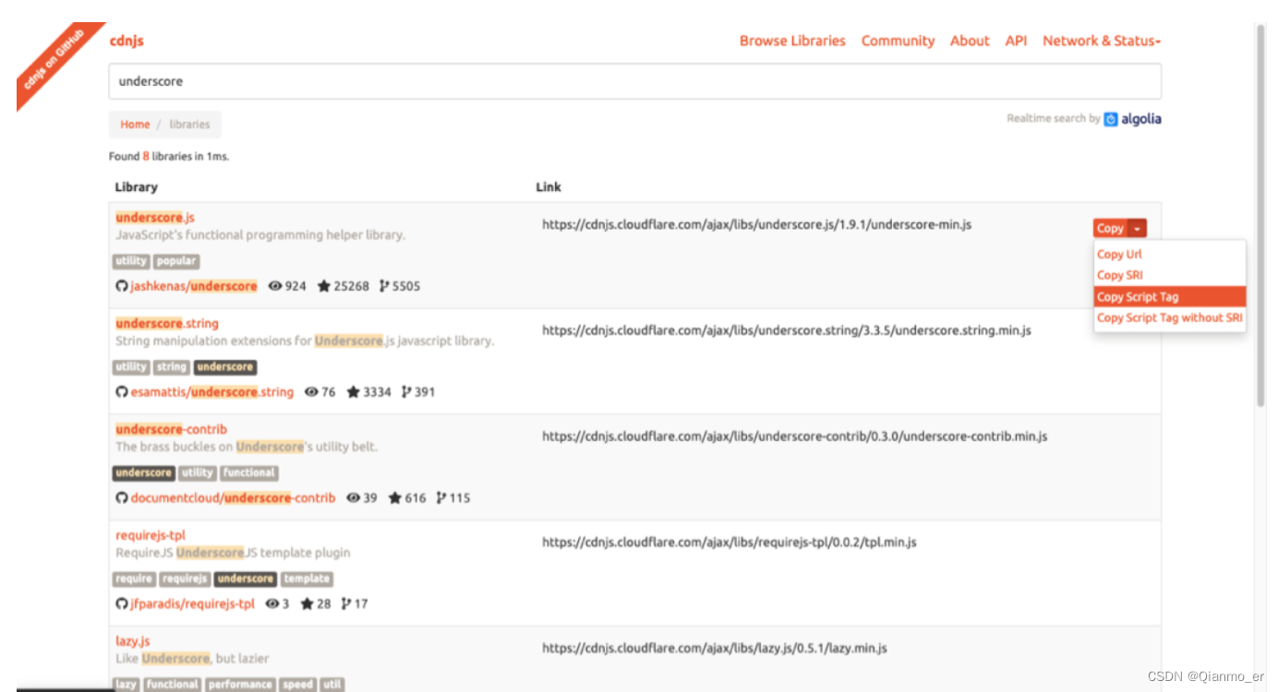The image size is (1278, 692).
Task: Click the underscore-contrib.min.js CDN URL
Action: tap(795, 436)
